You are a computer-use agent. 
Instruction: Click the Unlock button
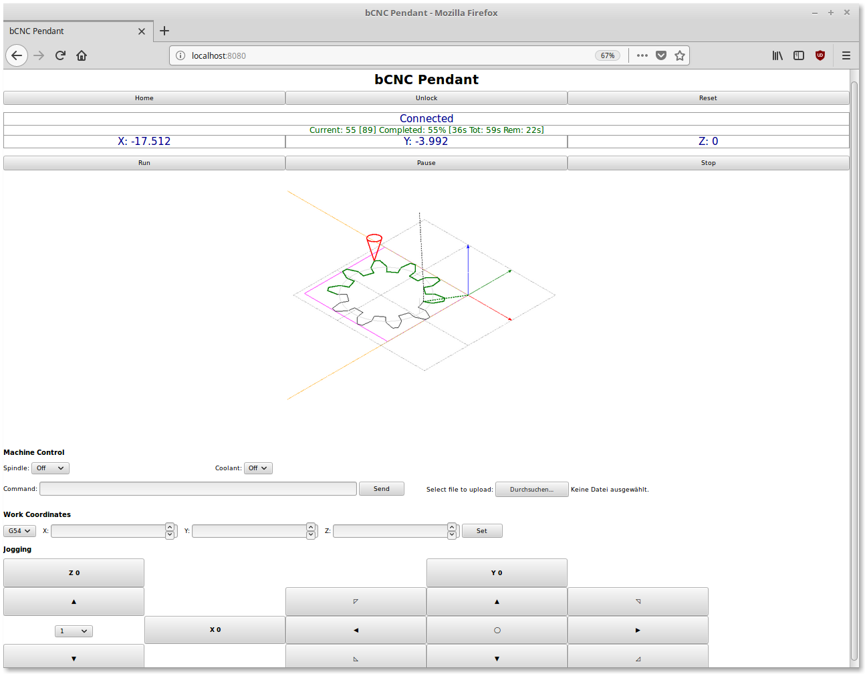(x=426, y=98)
